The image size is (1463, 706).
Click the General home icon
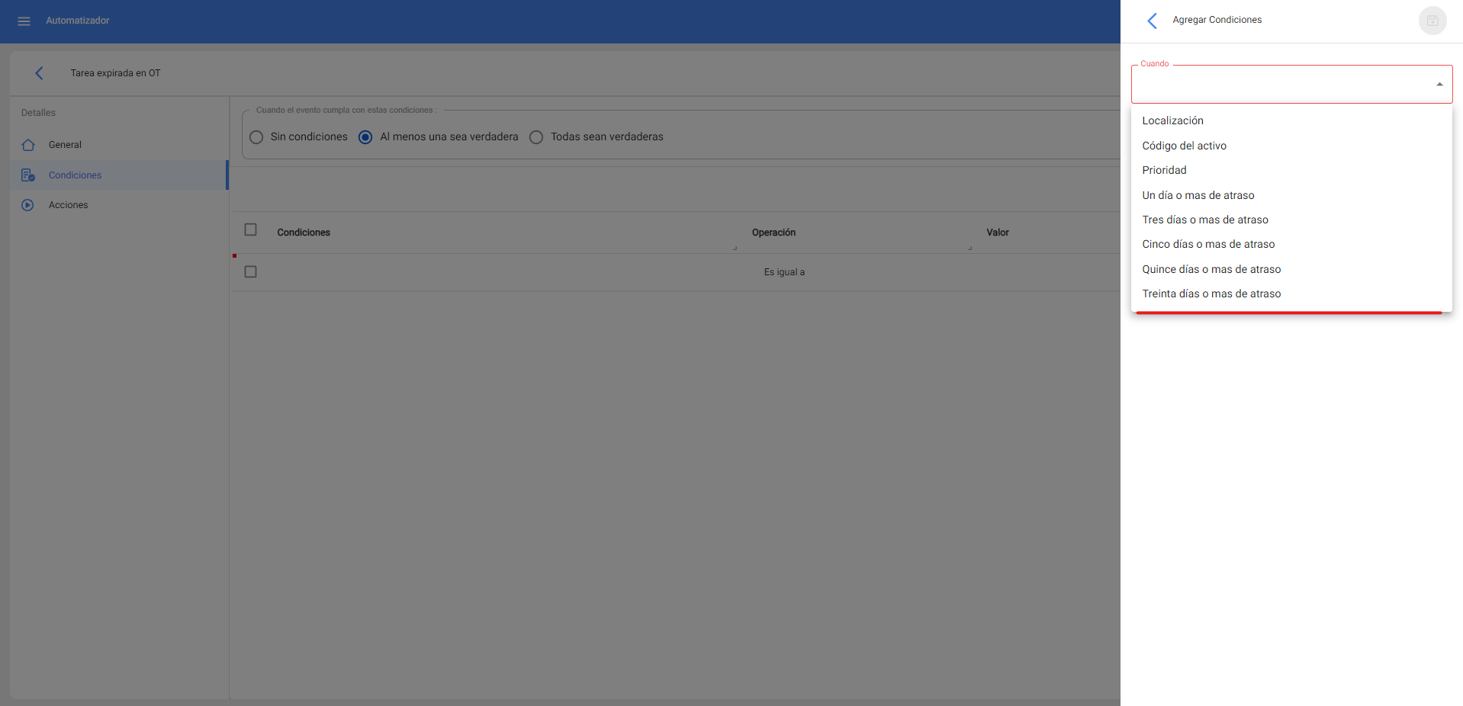(28, 145)
